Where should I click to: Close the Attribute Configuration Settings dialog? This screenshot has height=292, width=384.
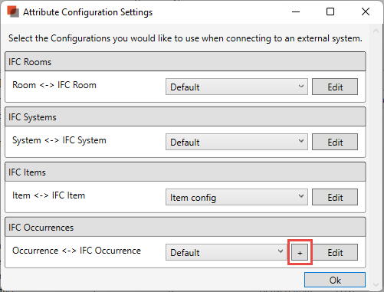click(x=366, y=11)
